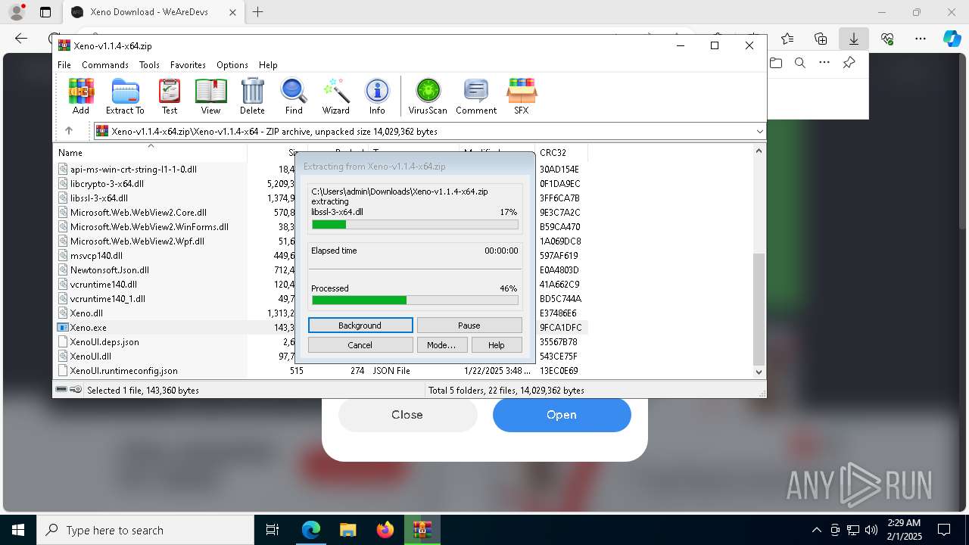
Task: Click the Find toolbar icon
Action: tap(294, 96)
